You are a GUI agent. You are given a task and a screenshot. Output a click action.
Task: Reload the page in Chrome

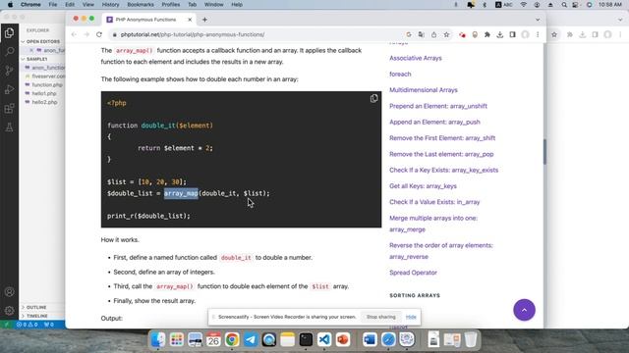coord(99,35)
